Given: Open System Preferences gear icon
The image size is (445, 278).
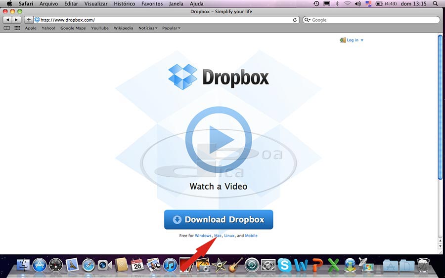Looking at the screenshot, I should tap(268, 266).
